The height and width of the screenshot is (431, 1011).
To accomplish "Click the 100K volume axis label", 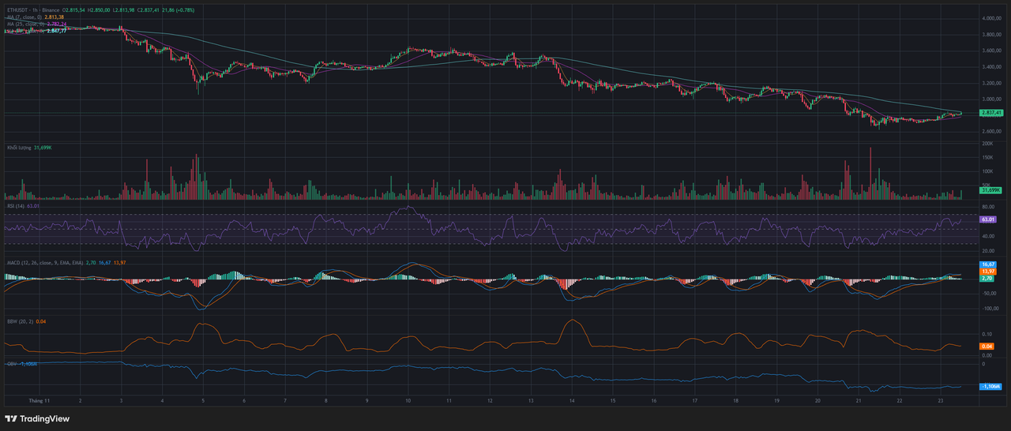I will [x=987, y=171].
